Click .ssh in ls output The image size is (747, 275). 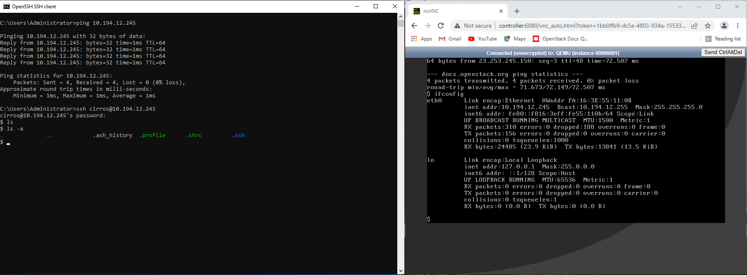[x=238, y=135]
